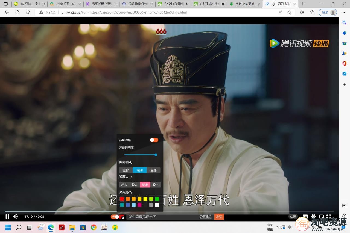Pause the video playback

[x=7, y=216]
